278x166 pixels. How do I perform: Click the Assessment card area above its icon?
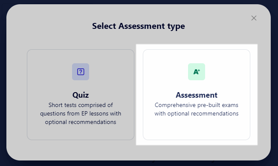coord(197,56)
